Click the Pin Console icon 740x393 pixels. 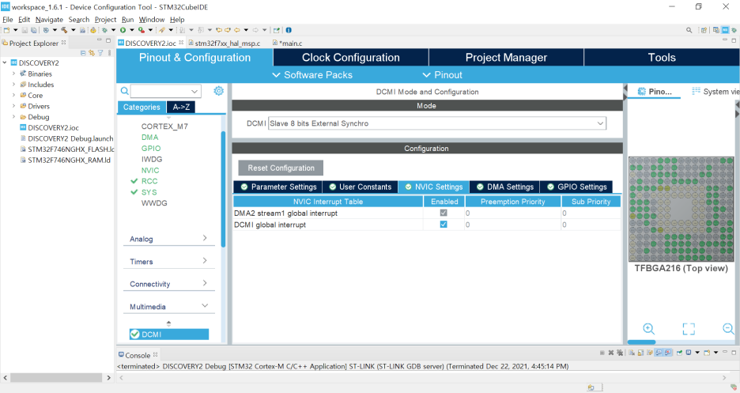click(680, 353)
